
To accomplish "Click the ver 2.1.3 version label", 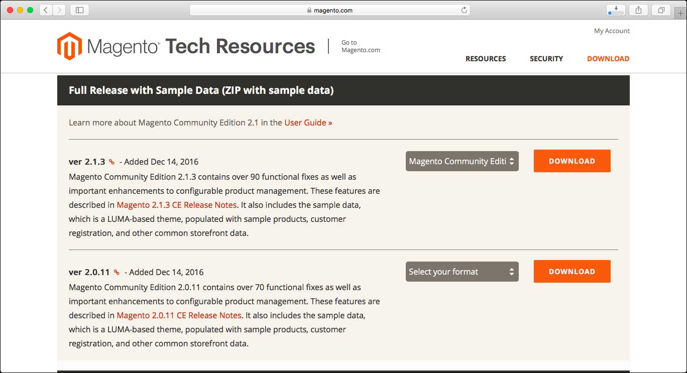I will pyautogui.click(x=87, y=162).
